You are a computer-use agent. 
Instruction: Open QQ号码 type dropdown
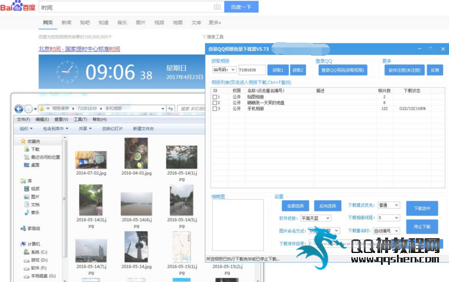(224, 70)
